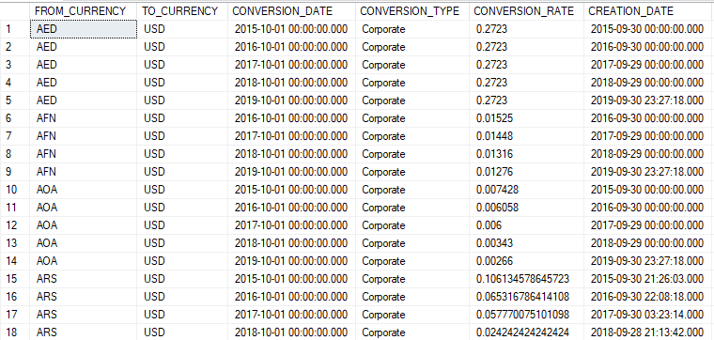
Task: Click the 0.00343 conversion rate cell
Action: 527,243
